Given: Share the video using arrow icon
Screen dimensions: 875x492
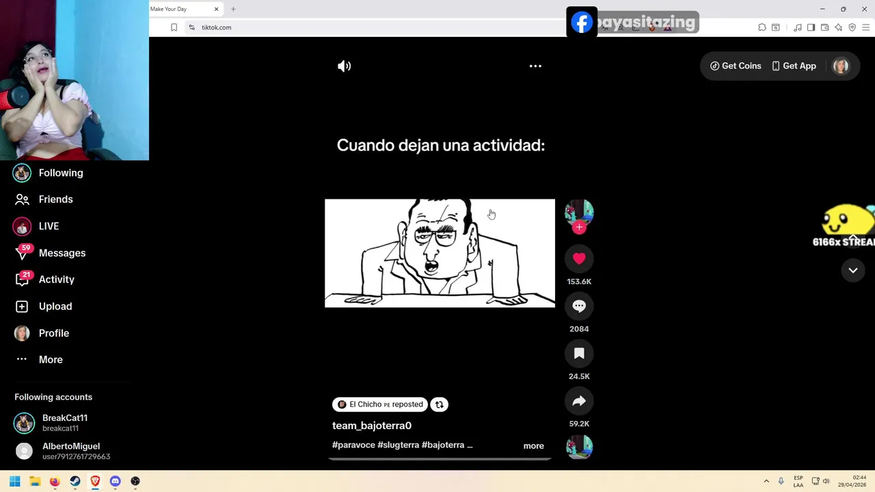Looking at the screenshot, I should tap(579, 401).
